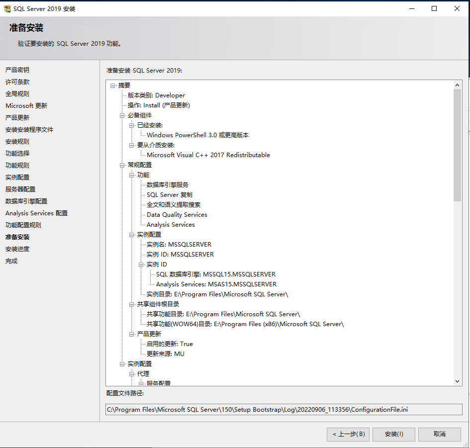Select Microsoft Visual C++ 2017 Redistributable row
This screenshot has height=448, width=470.
pos(208,155)
